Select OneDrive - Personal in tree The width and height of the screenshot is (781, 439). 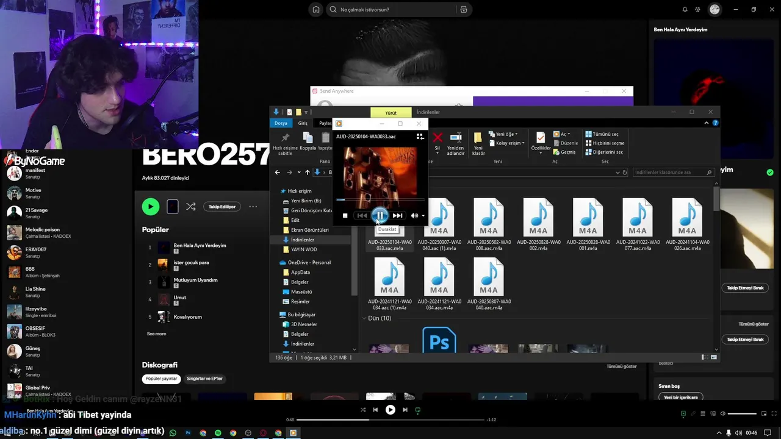304,263
